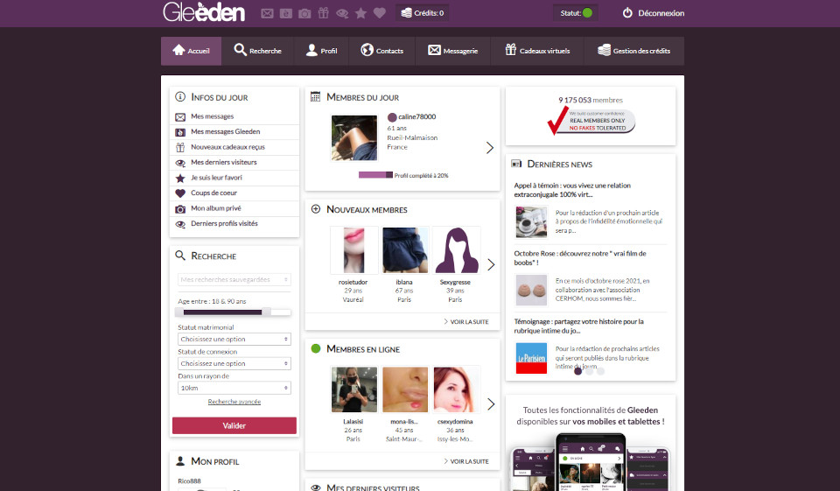Open Derniers profils visités link
This screenshot has width=840, height=491.
[225, 223]
